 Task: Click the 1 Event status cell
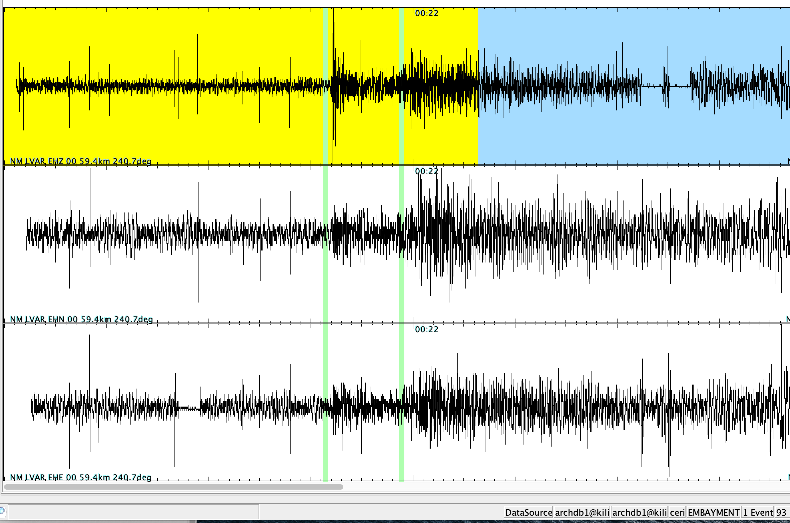click(758, 512)
